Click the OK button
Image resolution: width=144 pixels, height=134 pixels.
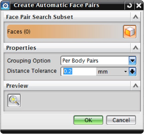[88, 120]
